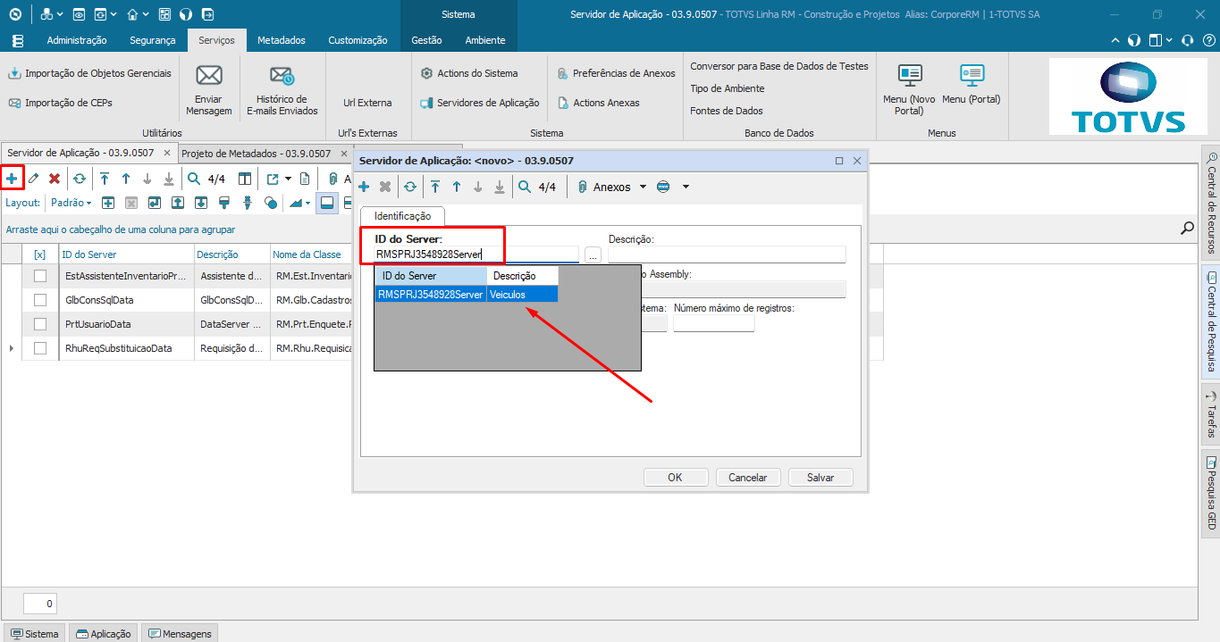The image size is (1220, 642).
Task: Click the Número máximo de registros field
Action: tap(714, 323)
